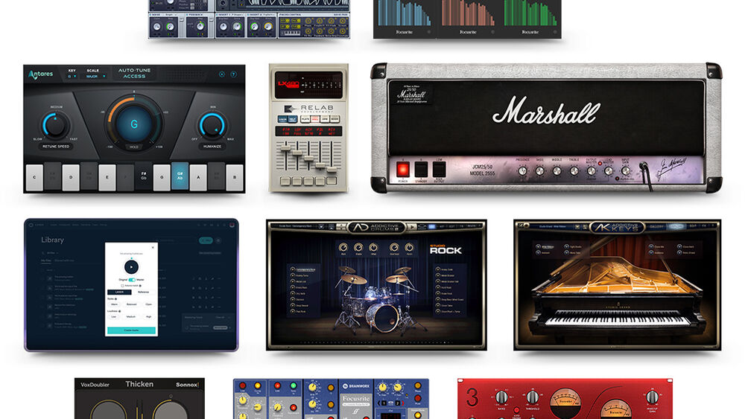745x419 pixels.
Task: Click the Marshall INPUT GAIN knob
Action: pyautogui.click(x=625, y=171)
